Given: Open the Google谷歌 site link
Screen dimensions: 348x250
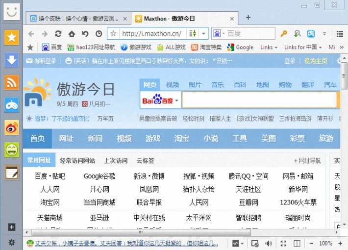Looking at the screenshot, I should [x=99, y=176].
